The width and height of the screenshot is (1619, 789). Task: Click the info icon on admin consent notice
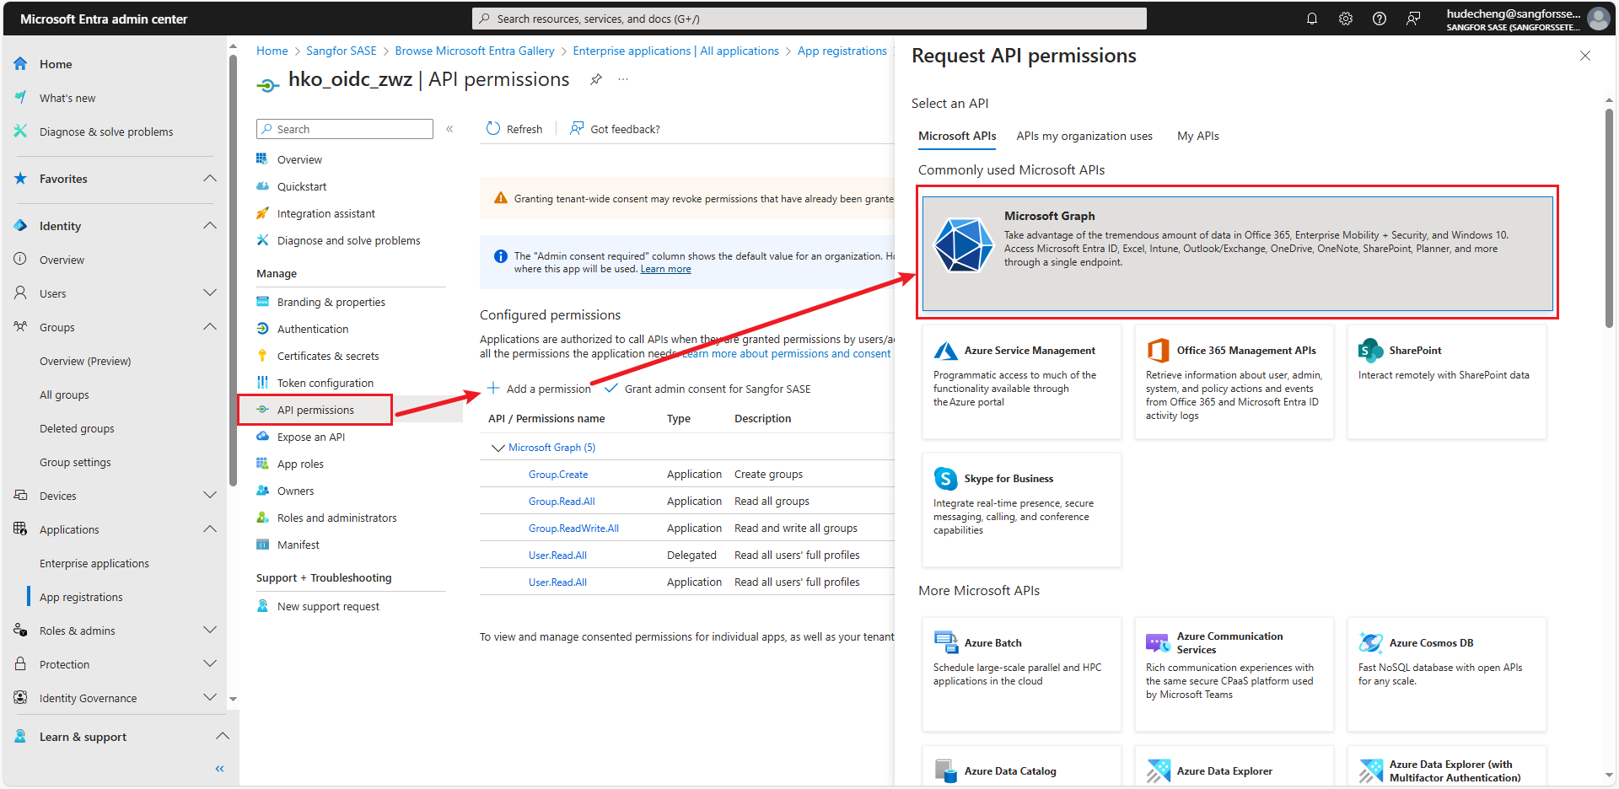(x=500, y=256)
